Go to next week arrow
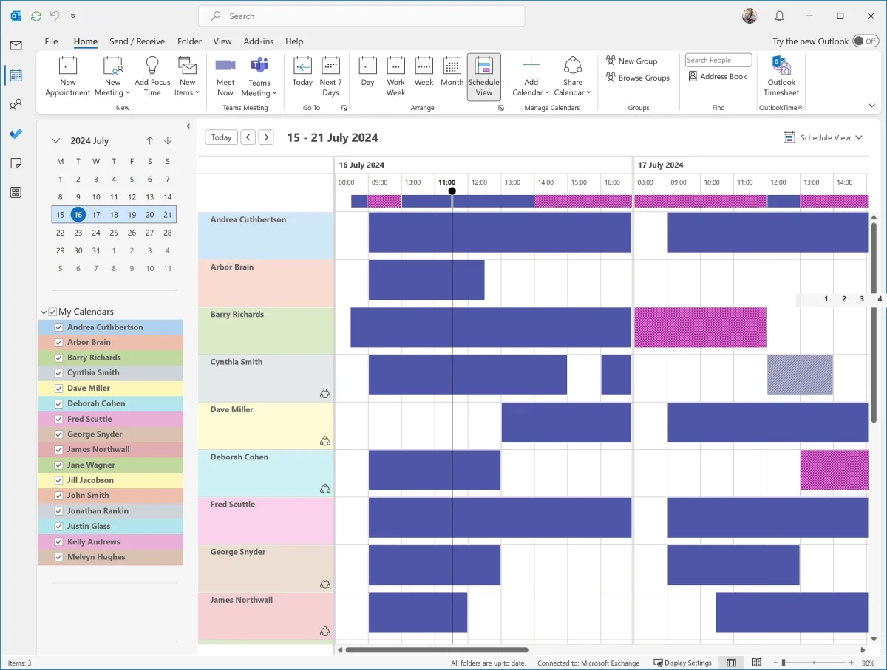Viewport: 887px width, 670px height. pos(266,137)
